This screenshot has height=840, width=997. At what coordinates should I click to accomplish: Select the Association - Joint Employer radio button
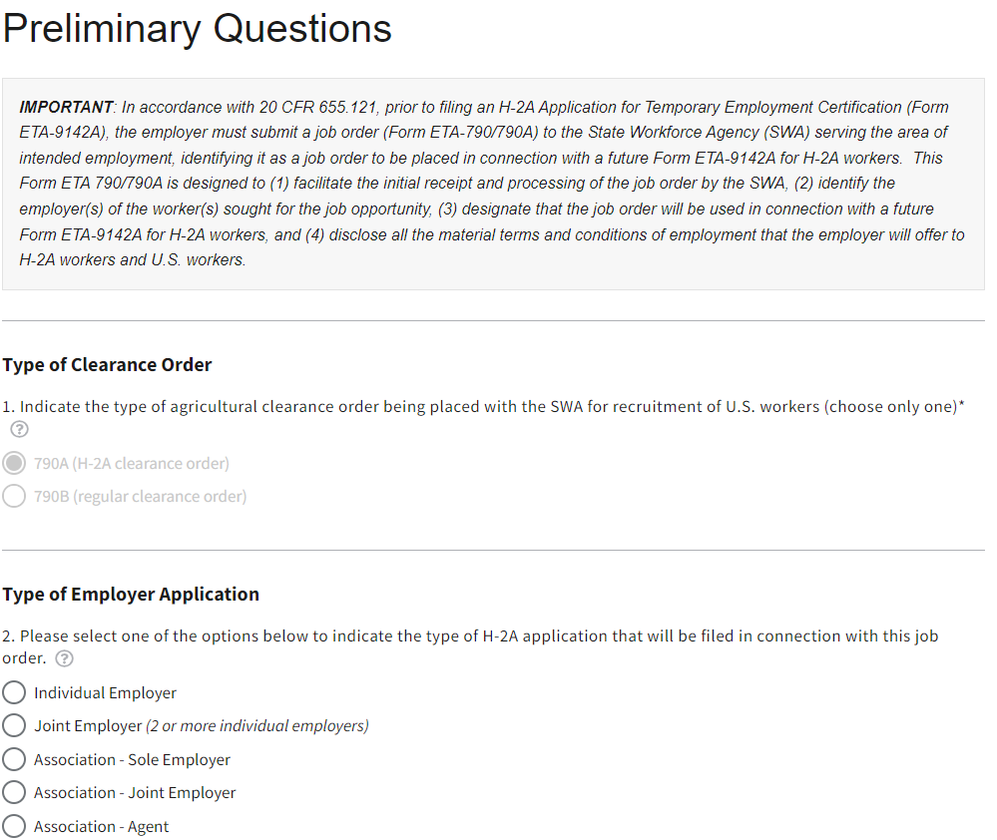[14, 793]
